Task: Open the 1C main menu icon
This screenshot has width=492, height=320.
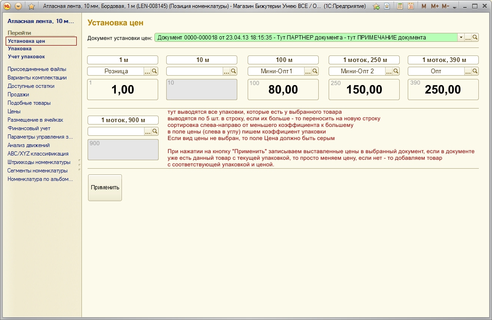Action: point(7,6)
